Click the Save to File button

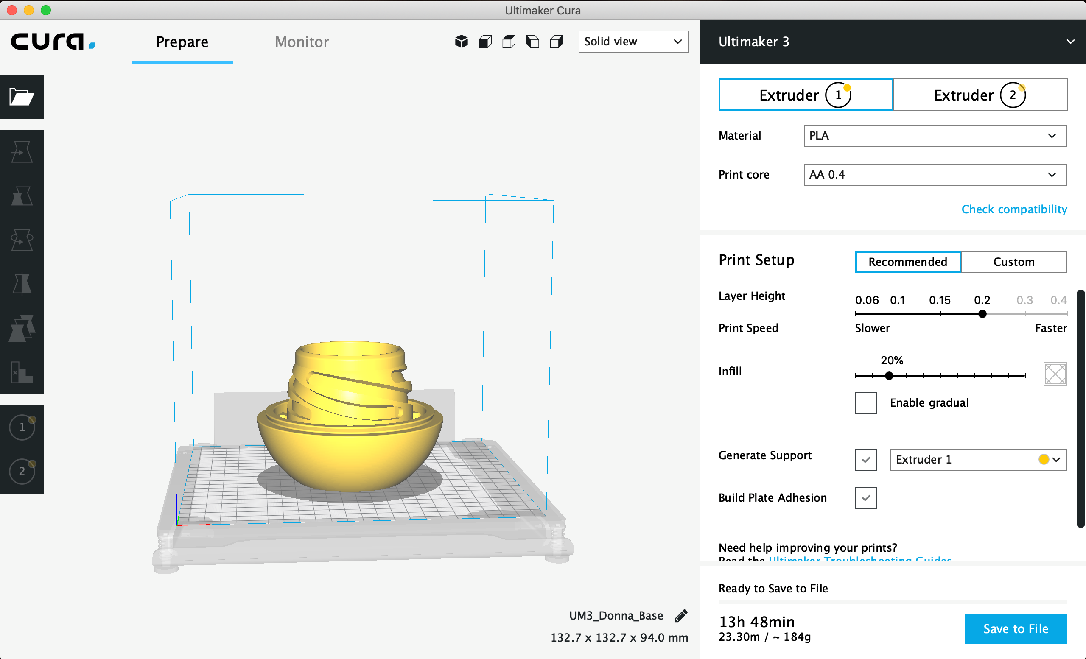click(1016, 628)
